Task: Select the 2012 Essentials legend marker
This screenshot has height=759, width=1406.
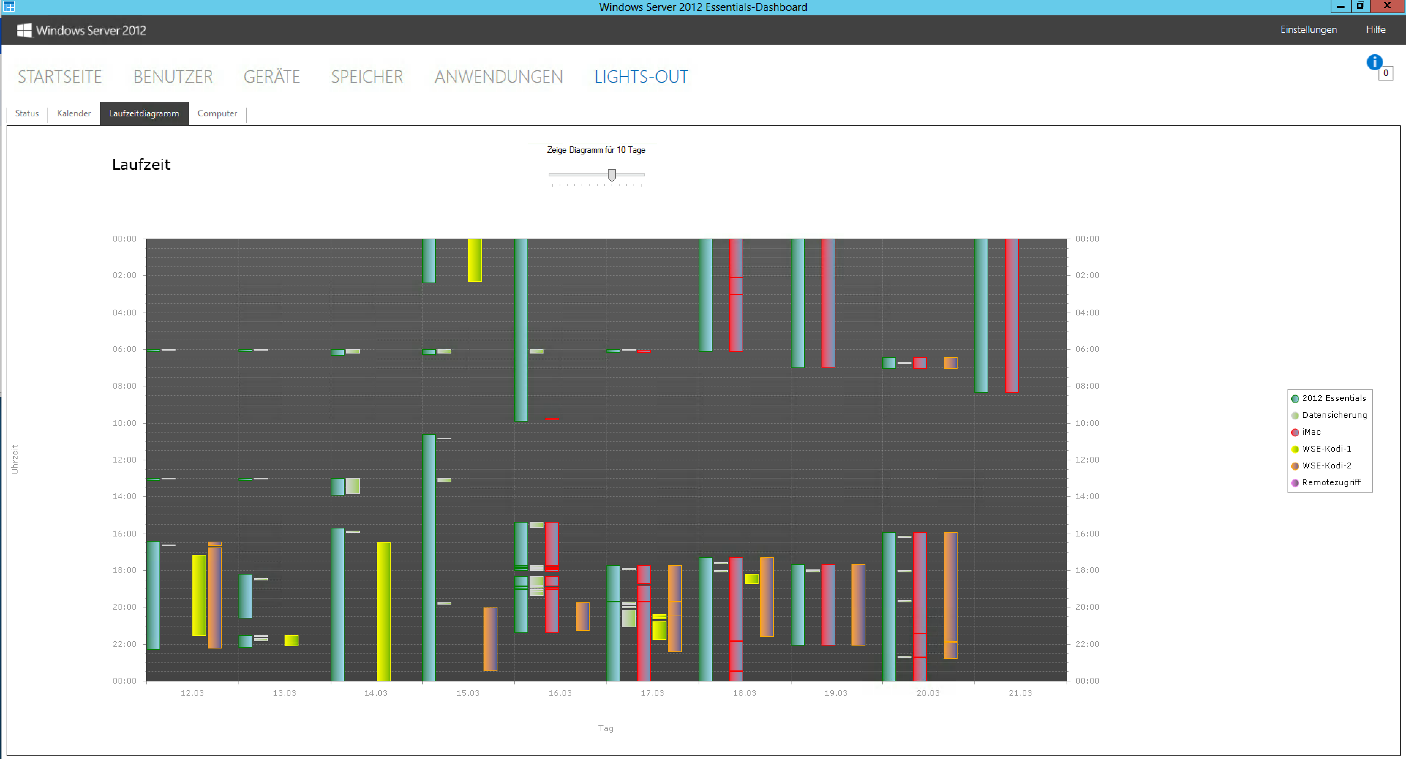Action: pyautogui.click(x=1295, y=399)
